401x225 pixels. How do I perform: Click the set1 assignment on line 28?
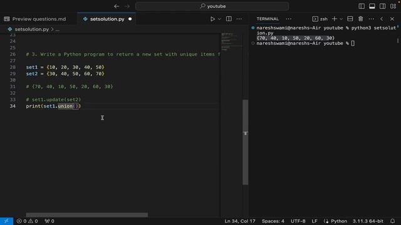click(x=65, y=67)
